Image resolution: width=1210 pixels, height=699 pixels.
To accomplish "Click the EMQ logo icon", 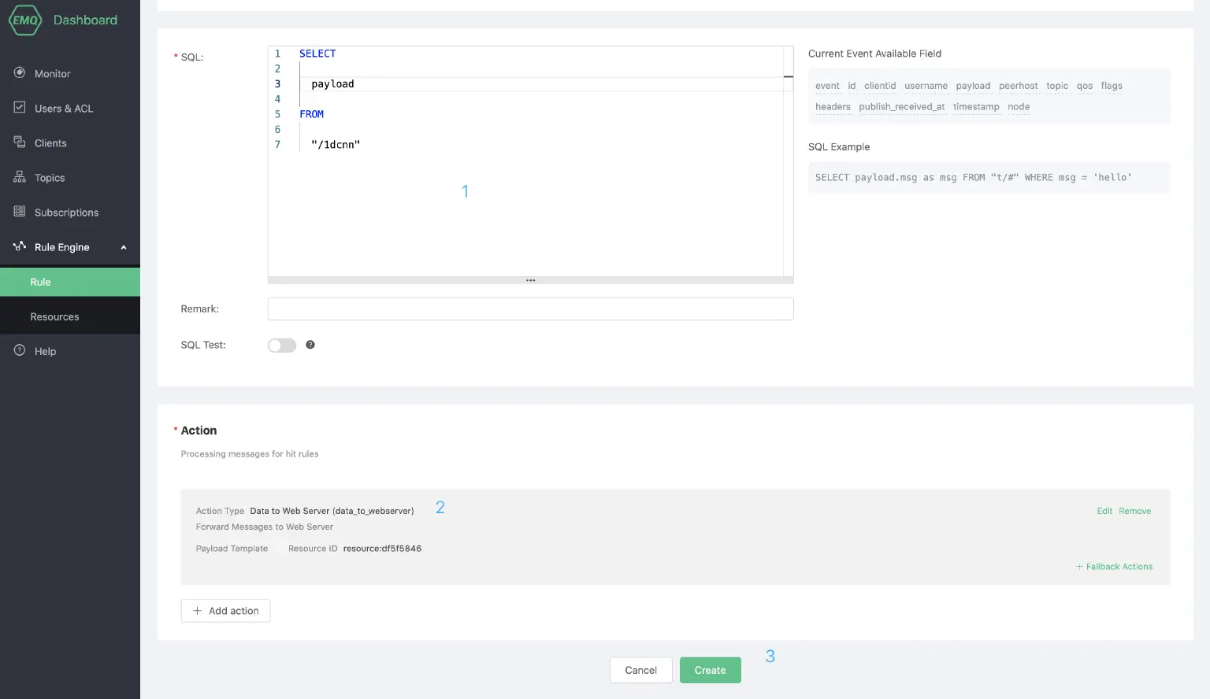I will pyautogui.click(x=24, y=20).
